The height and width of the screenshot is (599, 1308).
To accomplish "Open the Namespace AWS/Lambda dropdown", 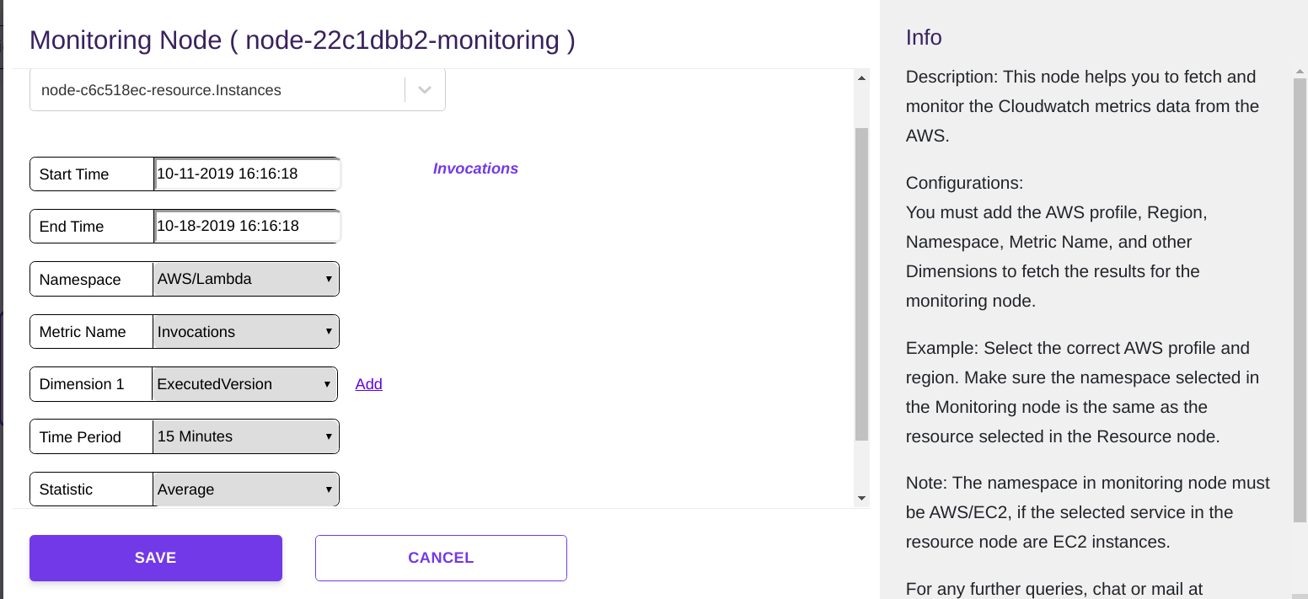I will click(246, 279).
